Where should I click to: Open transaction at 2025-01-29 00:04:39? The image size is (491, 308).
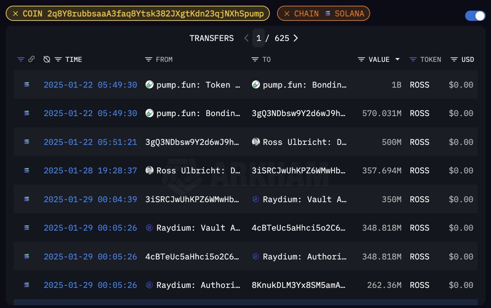tap(90, 200)
